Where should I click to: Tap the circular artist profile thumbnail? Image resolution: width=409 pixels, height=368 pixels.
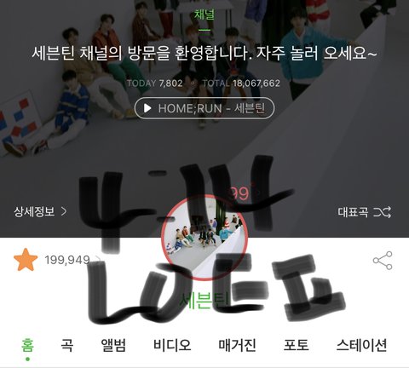point(204,238)
